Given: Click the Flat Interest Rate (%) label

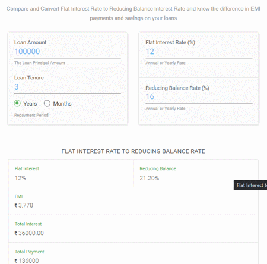Looking at the screenshot, I should (x=170, y=43).
